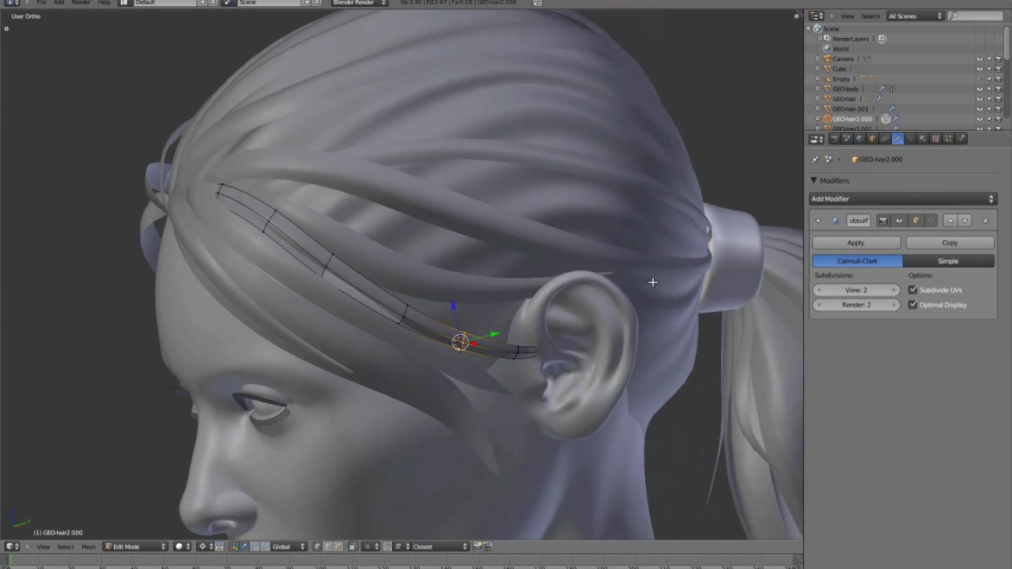1012x569 pixels.
Task: Remove the Subsurf modifier with X
Action: click(985, 220)
